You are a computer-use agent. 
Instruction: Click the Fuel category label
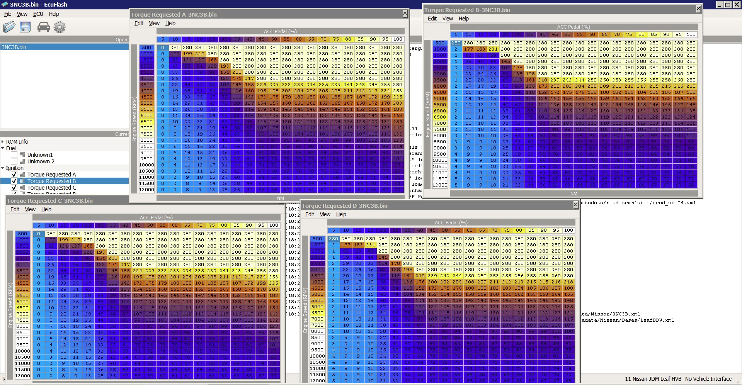(x=11, y=148)
